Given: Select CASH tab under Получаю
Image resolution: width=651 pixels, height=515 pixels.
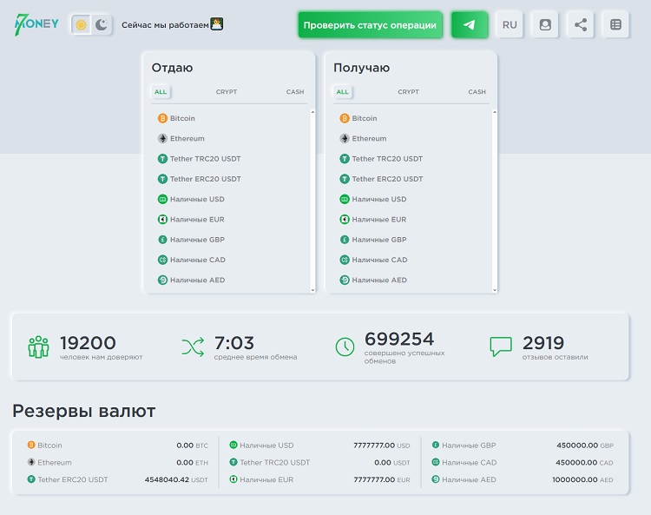Looking at the screenshot, I should 477,92.
